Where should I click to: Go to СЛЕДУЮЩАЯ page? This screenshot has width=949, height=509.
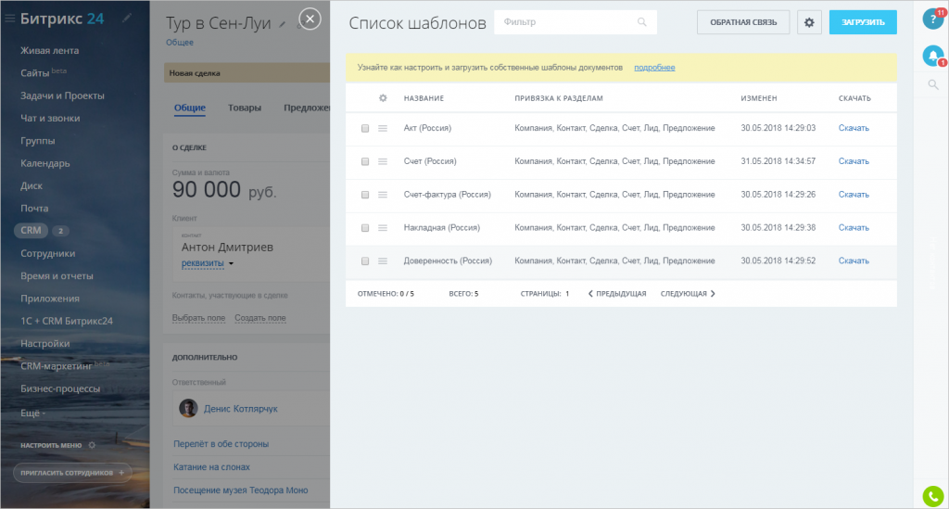(x=688, y=294)
